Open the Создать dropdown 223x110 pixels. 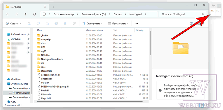pyautogui.click(x=13, y=24)
